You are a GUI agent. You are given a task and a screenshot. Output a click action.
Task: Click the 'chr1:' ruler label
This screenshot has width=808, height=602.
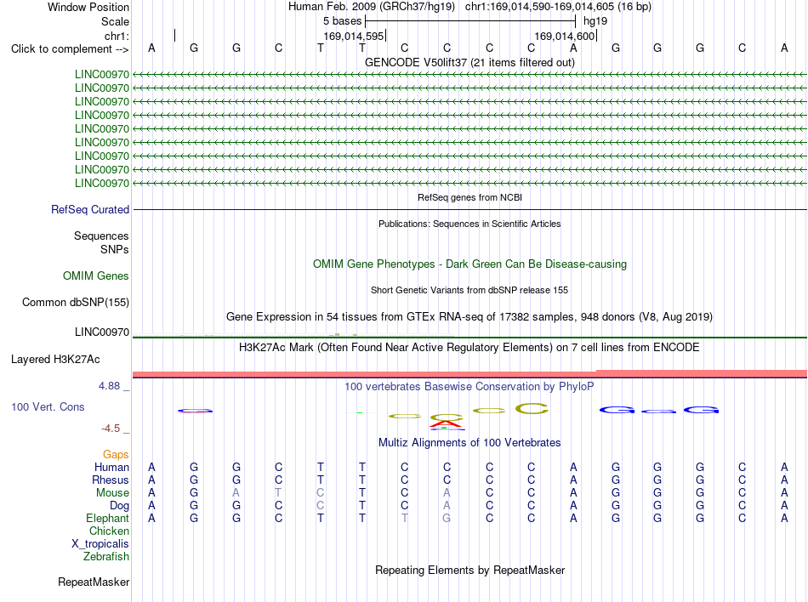click(117, 36)
